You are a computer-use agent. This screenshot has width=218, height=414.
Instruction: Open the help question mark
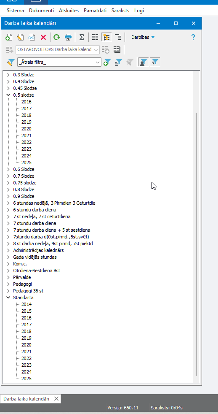[193, 37]
